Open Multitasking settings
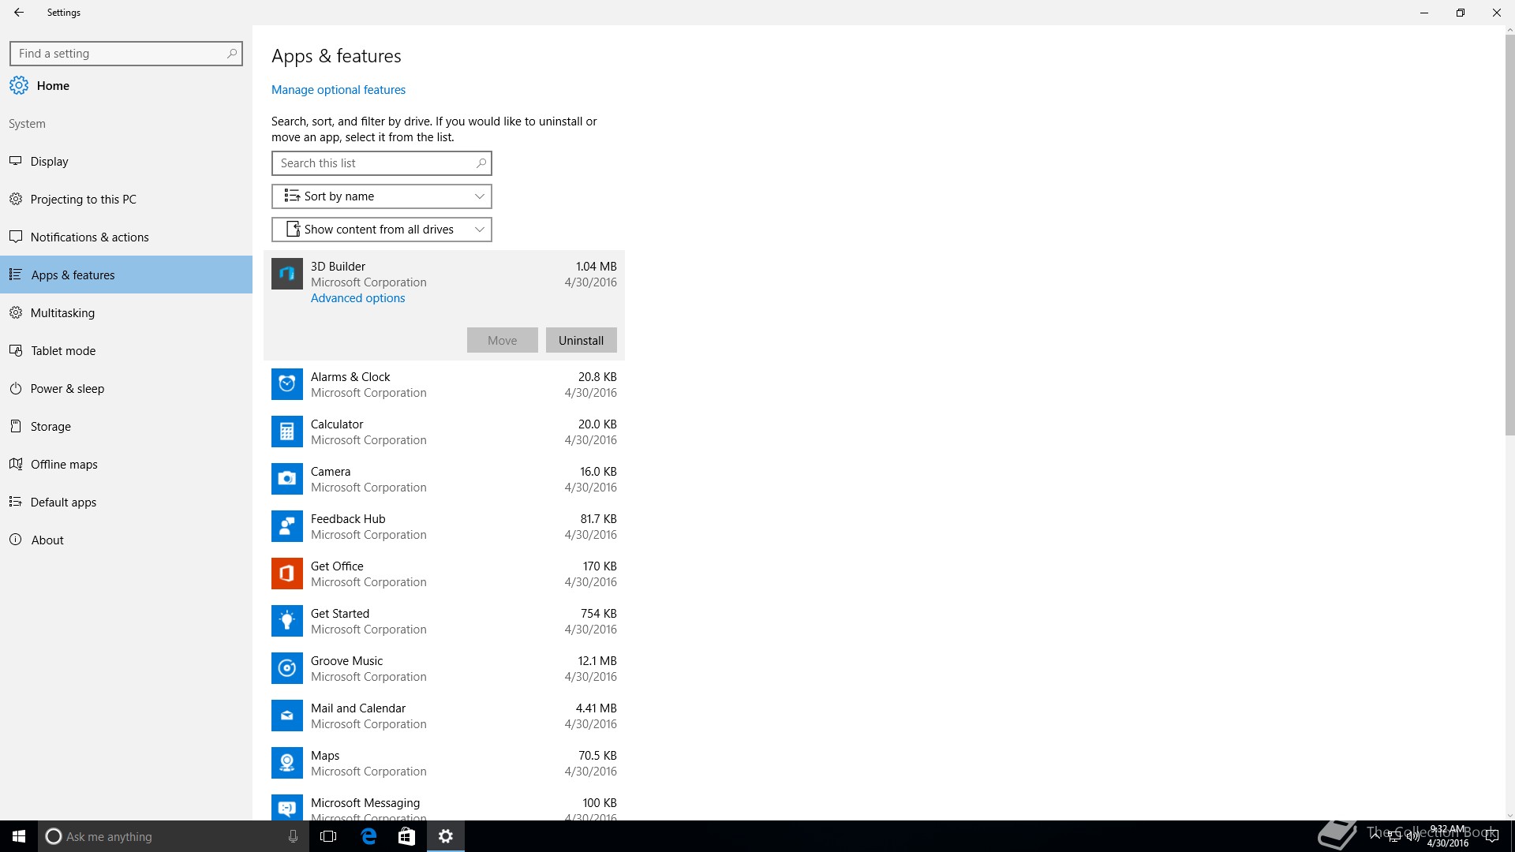 126,312
